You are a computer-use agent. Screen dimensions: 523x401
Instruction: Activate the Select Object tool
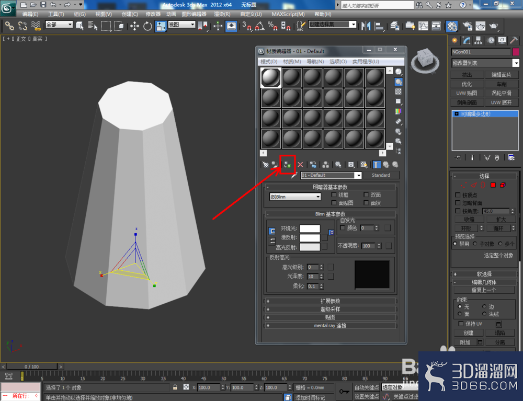(79, 26)
